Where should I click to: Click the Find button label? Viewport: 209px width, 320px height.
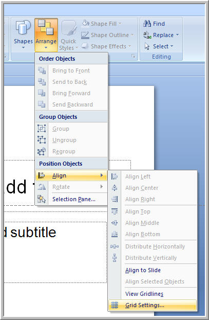[159, 24]
